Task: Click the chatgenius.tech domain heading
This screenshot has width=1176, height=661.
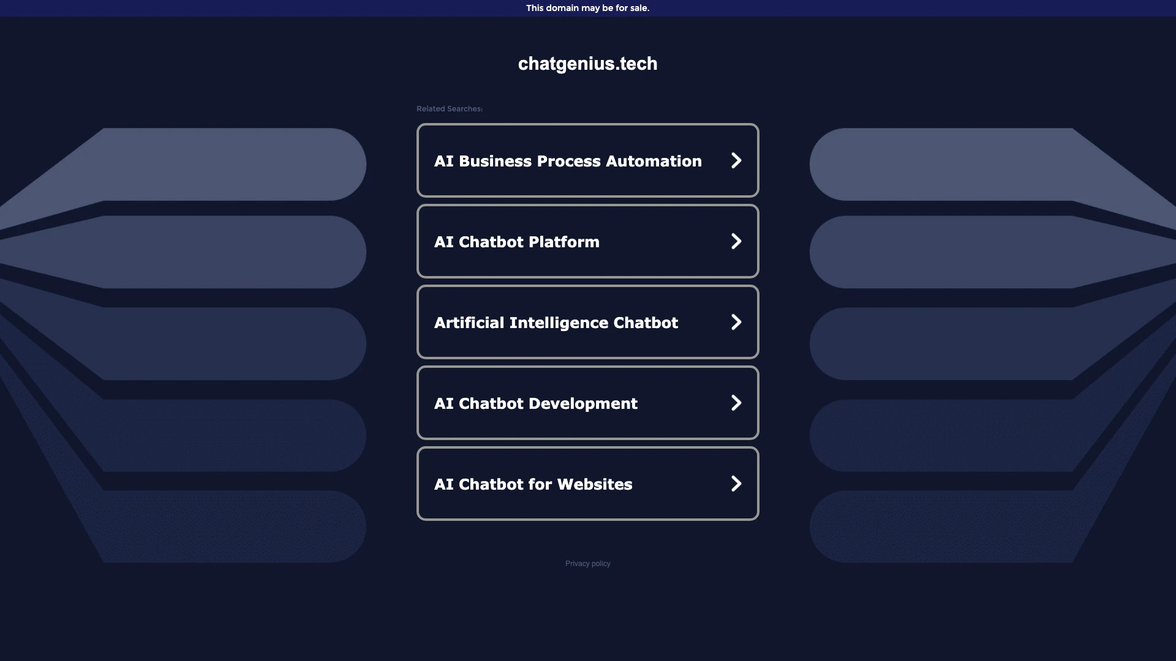Action: [x=587, y=64]
